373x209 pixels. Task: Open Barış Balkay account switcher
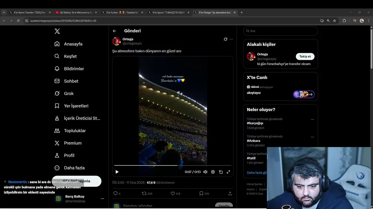coord(79,199)
